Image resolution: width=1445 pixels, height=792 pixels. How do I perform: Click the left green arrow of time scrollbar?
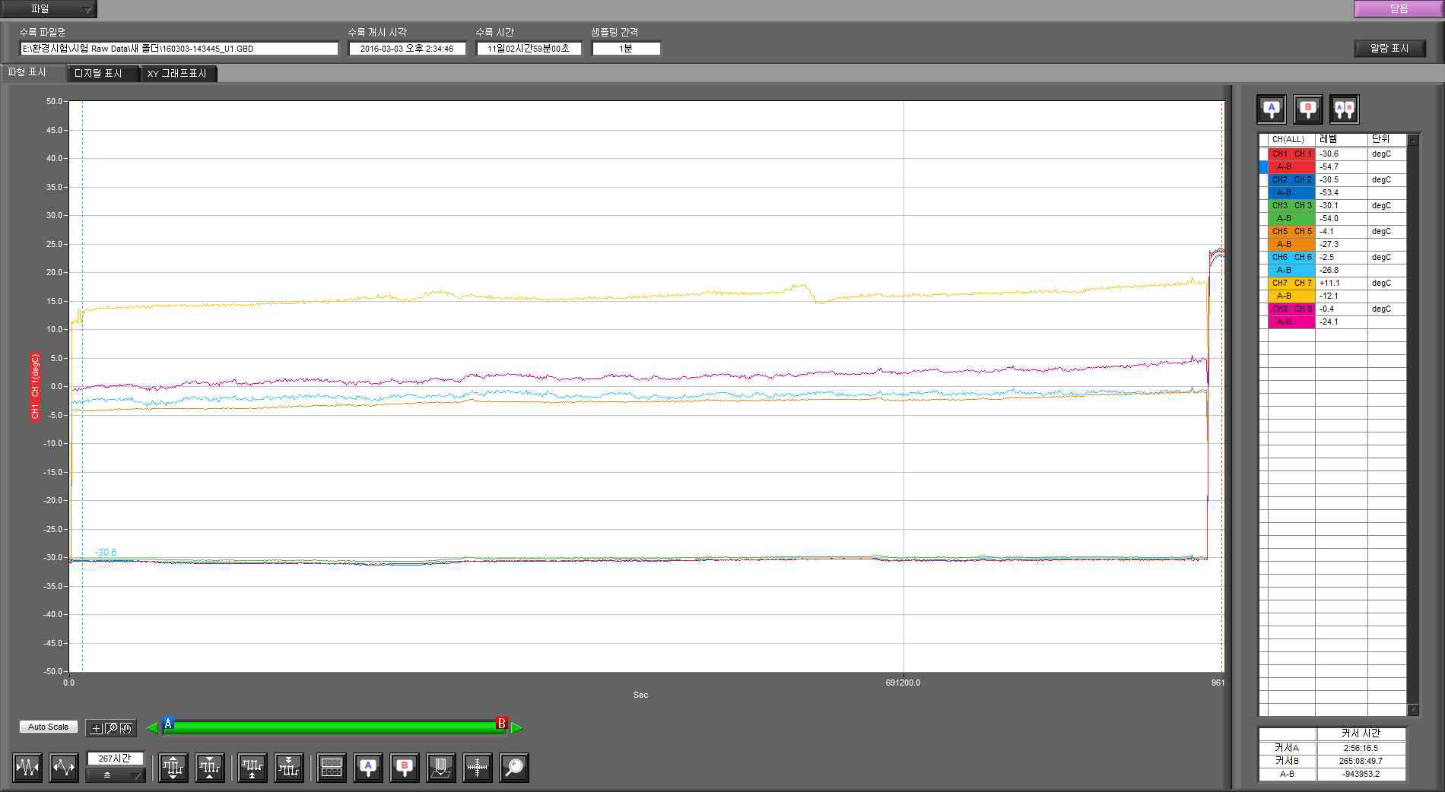click(152, 727)
